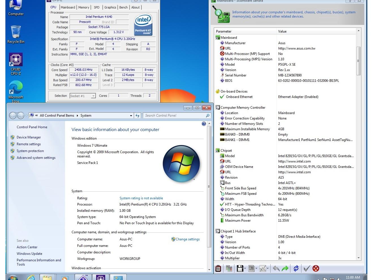Switch to the Bench tab in CPU-Z

click(x=123, y=7)
